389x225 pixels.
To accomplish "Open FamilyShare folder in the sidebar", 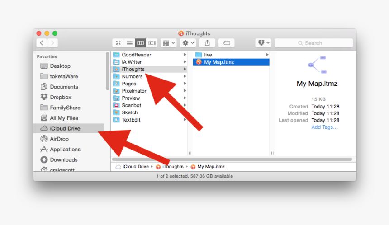I will (70, 108).
